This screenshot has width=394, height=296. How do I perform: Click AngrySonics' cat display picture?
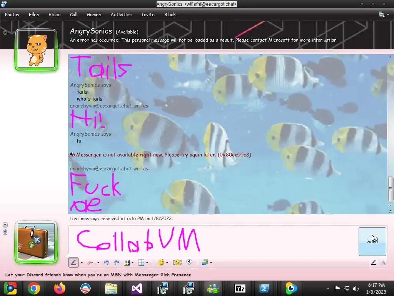pos(36,49)
